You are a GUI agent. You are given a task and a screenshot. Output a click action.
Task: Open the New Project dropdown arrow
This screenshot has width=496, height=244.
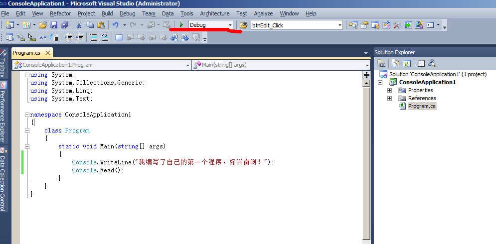point(18,25)
